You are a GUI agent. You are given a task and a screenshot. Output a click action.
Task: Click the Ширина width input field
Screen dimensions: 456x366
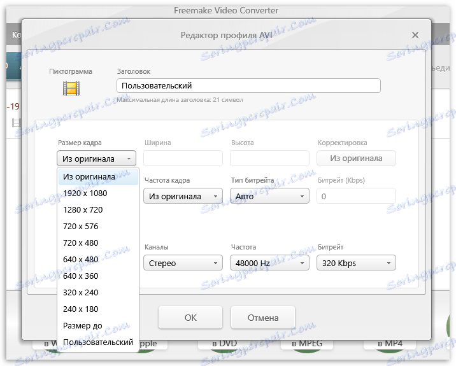pos(183,158)
